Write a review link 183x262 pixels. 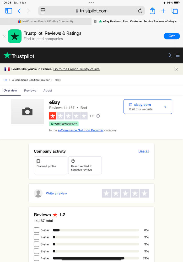(x=56, y=193)
